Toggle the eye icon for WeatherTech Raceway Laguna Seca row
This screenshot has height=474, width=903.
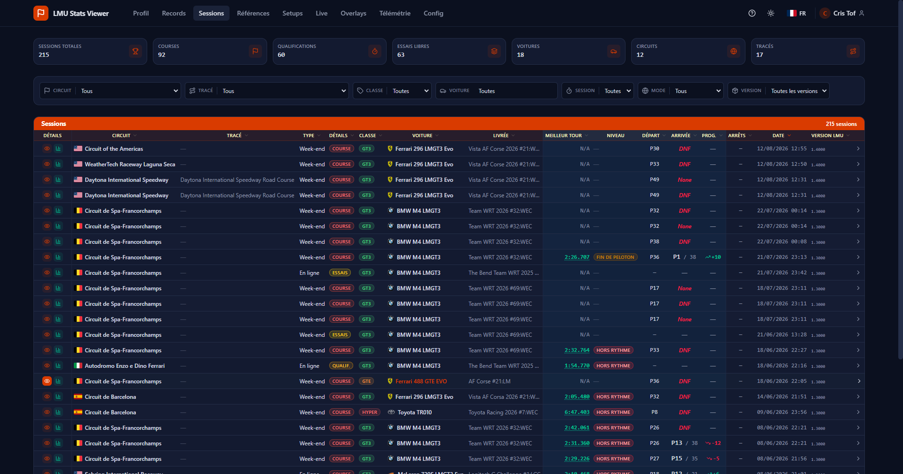47,164
